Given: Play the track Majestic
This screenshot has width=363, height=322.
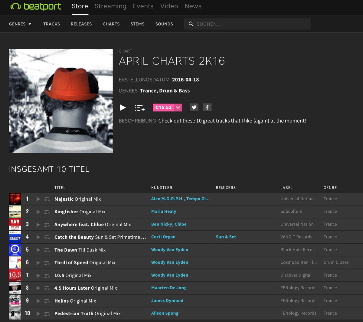Looking at the screenshot, I should 38,199.
